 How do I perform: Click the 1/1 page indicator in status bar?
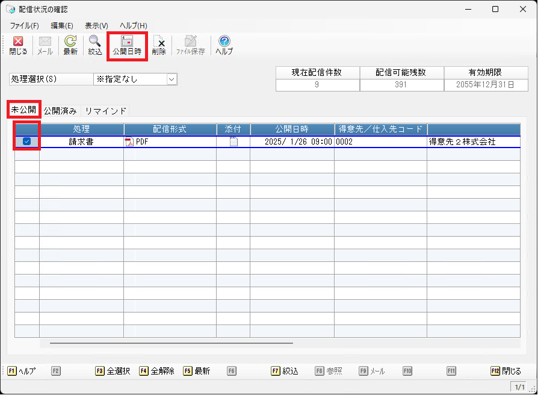[520, 387]
